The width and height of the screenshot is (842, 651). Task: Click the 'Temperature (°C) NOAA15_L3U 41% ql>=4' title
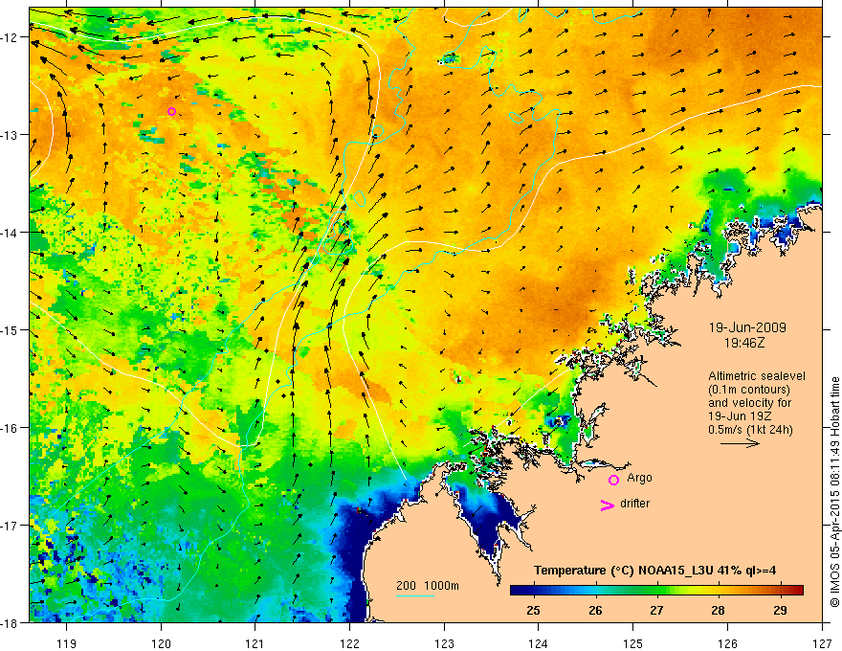click(654, 571)
